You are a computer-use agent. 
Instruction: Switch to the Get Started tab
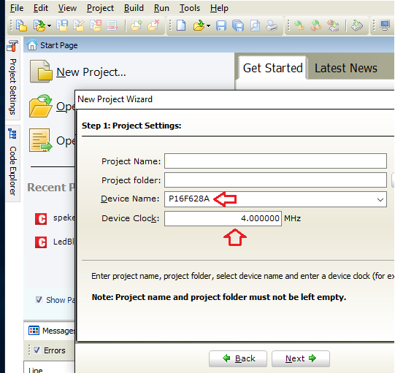272,68
